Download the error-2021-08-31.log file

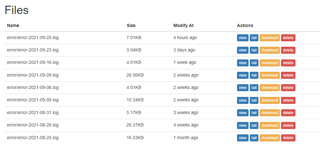pos(270,113)
